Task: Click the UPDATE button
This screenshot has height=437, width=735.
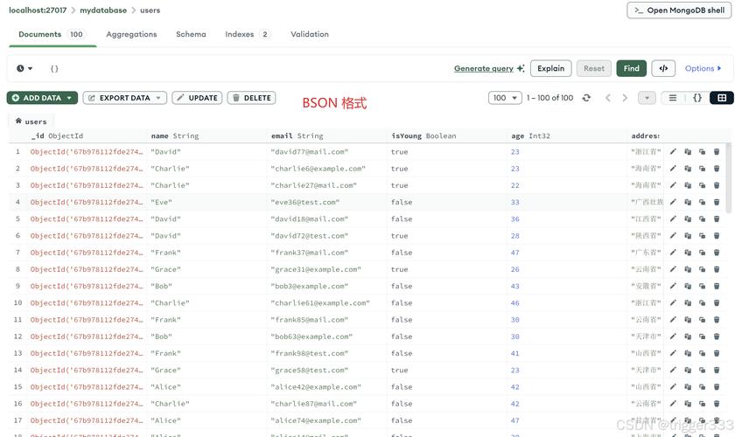Action: (x=197, y=98)
